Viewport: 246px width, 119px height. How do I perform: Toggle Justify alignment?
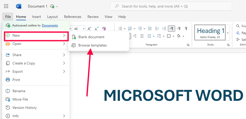pos(142,36)
